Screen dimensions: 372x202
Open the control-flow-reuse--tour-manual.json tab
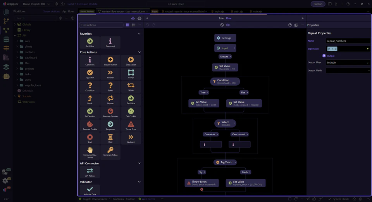coord(123,11)
